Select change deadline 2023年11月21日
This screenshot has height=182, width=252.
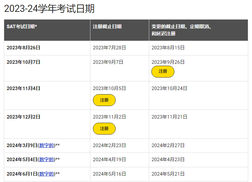[169, 117]
